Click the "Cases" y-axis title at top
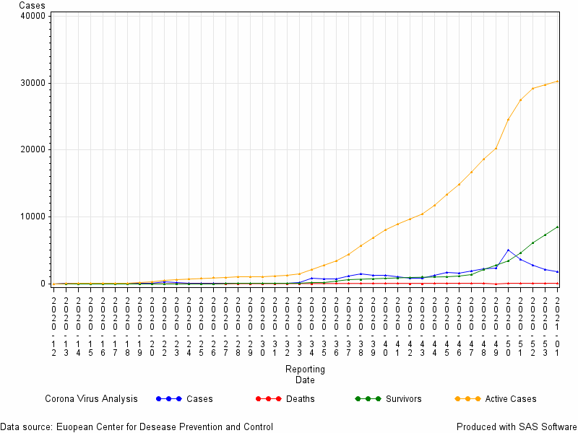The height and width of the screenshot is (433, 578). (x=32, y=5)
